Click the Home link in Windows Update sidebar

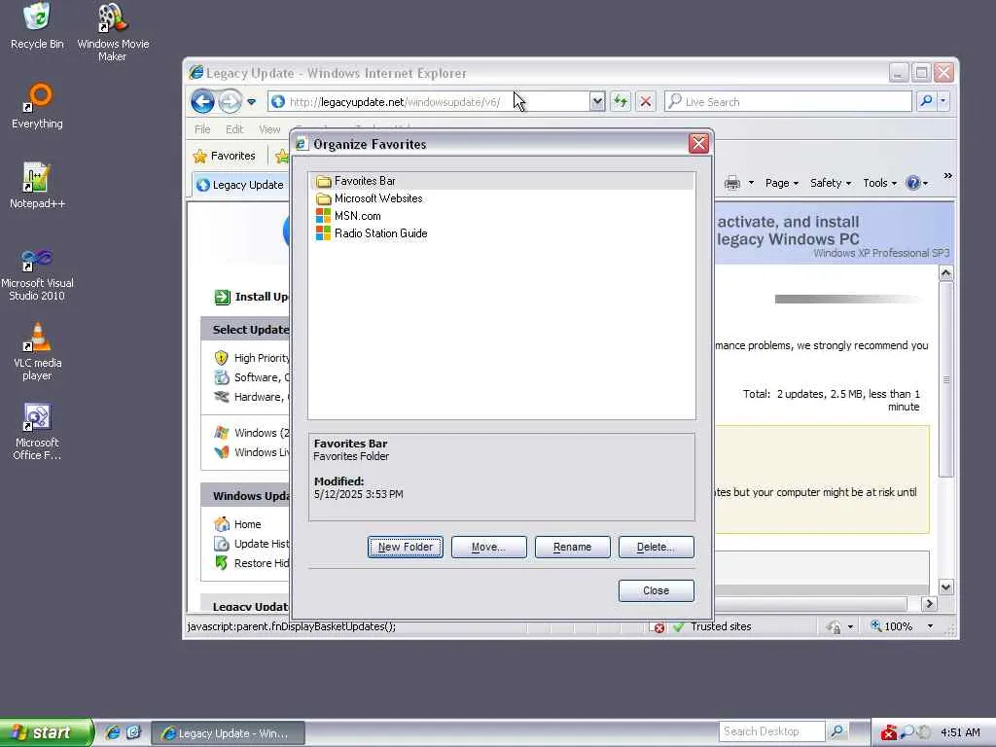pyautogui.click(x=248, y=524)
